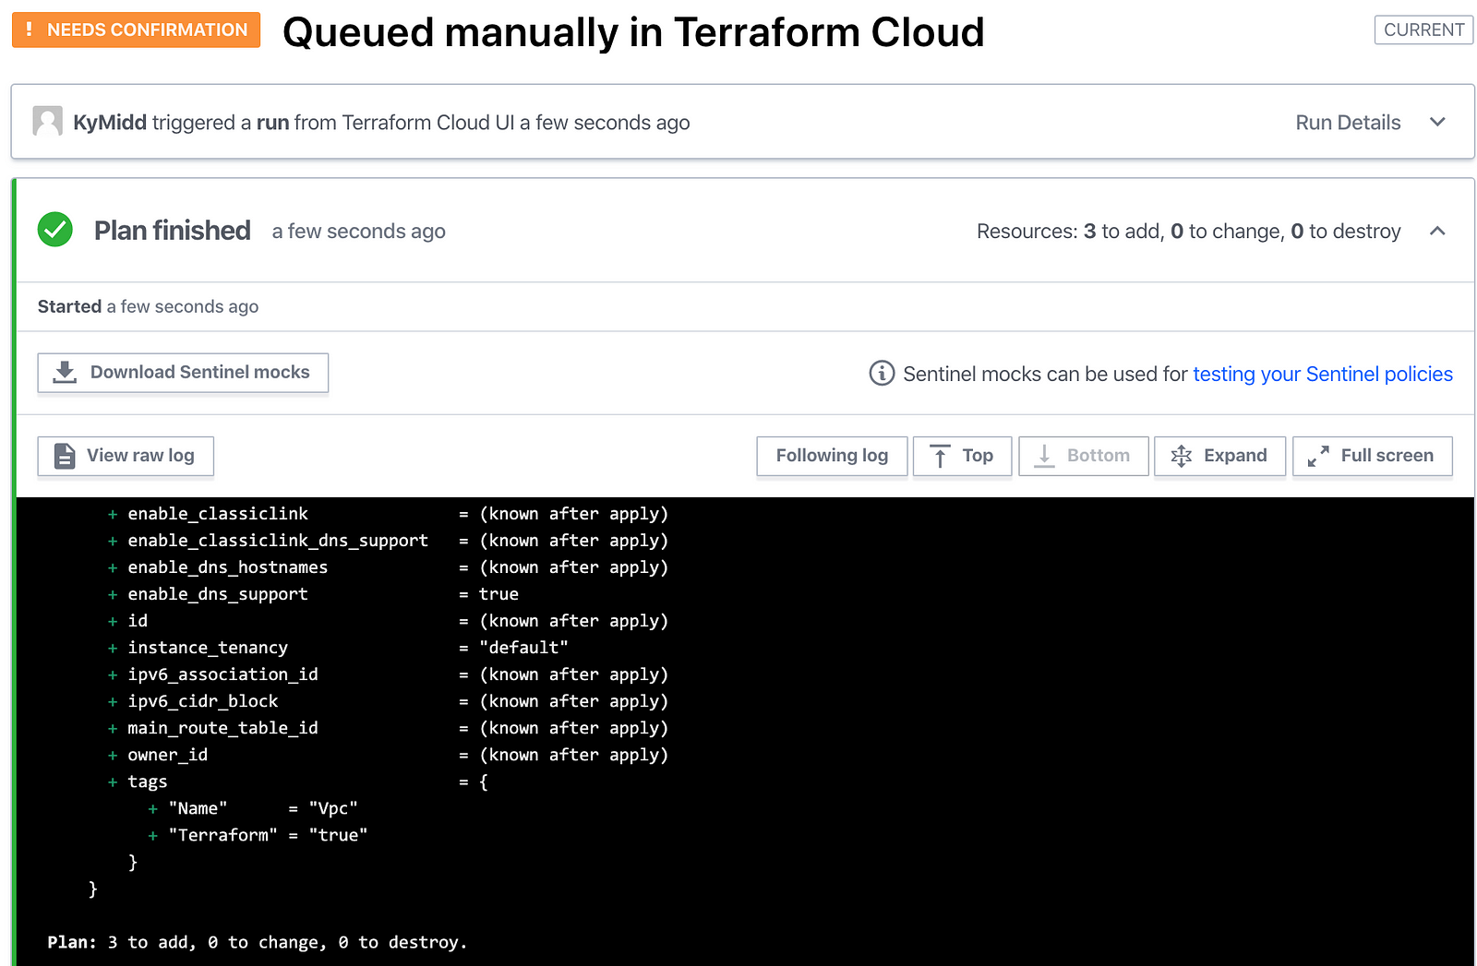Click the NEEDS CONFIRMATION status badge

136,30
